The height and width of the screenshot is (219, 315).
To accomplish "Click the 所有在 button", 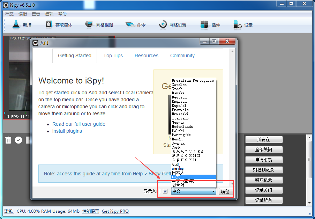I will 264,139.
